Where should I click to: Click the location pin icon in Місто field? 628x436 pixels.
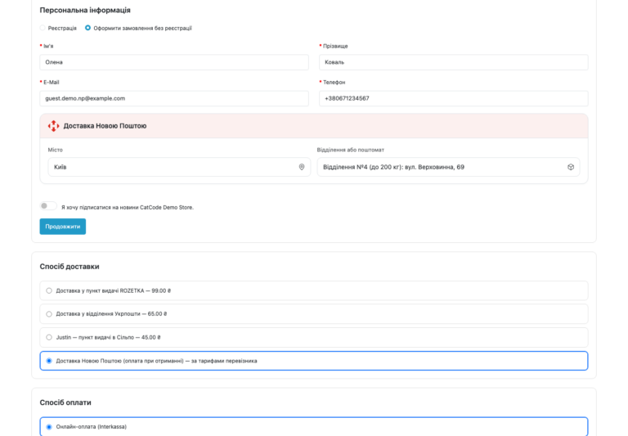pyautogui.click(x=302, y=167)
